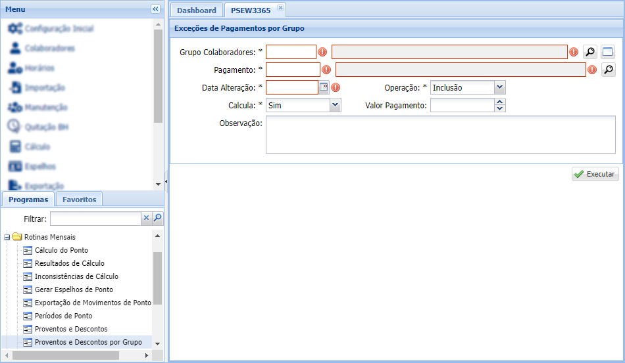Open Cálculo do Ponto program
The height and width of the screenshot is (363, 625).
(61, 250)
